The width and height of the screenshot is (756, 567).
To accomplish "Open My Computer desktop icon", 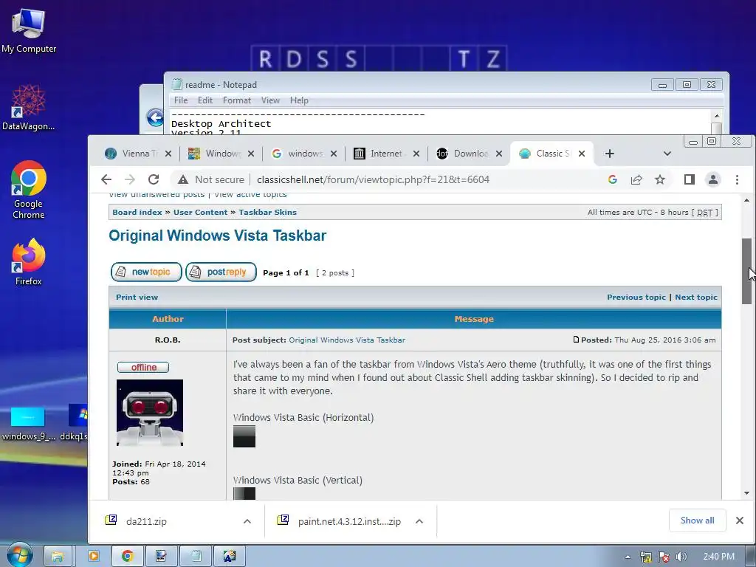I will 29,30.
